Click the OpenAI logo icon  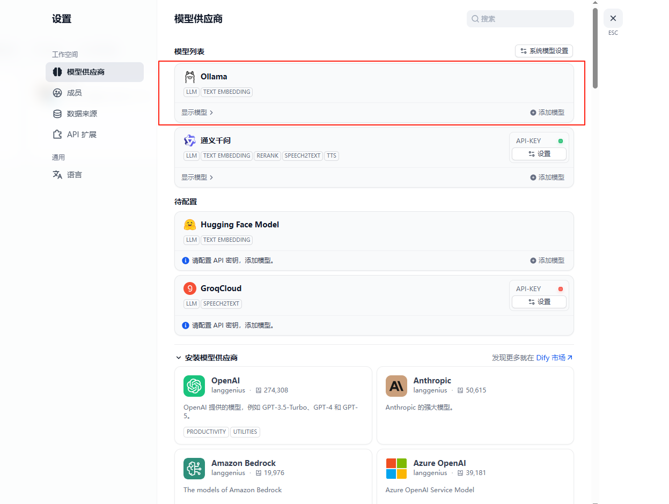pyautogui.click(x=194, y=386)
